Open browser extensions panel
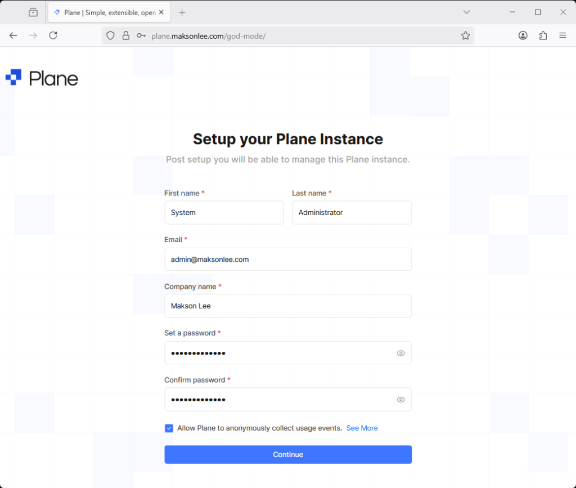Screen dimensions: 576x488 pyautogui.click(x=543, y=35)
